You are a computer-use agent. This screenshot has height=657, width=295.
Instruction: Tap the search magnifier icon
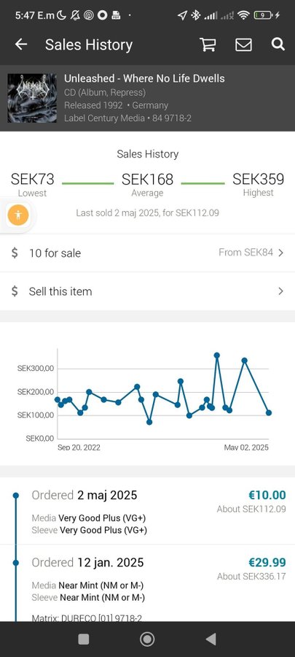point(278,44)
